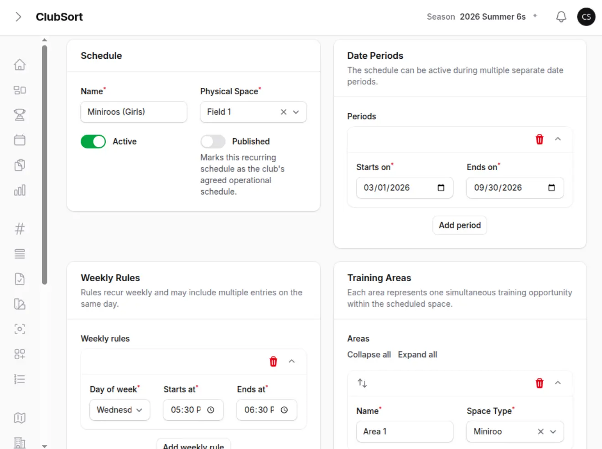Open the Physical Space dropdown
Viewport: 602px width, 449px height.
pos(296,112)
